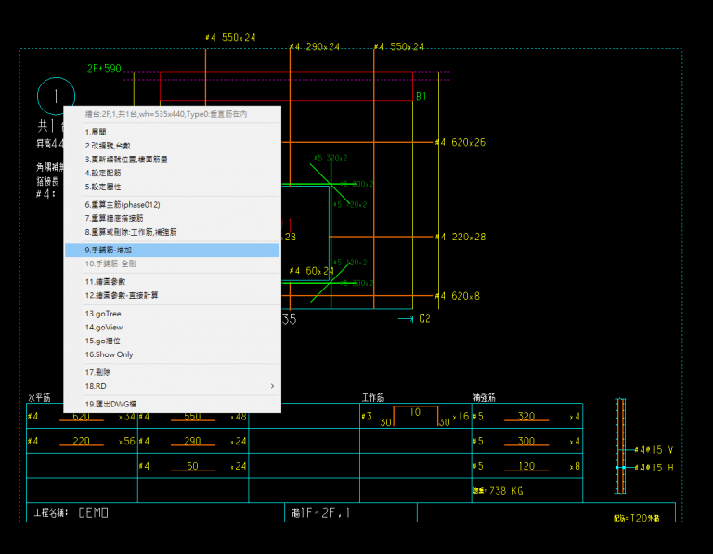Click the DEMO project name

click(93, 512)
